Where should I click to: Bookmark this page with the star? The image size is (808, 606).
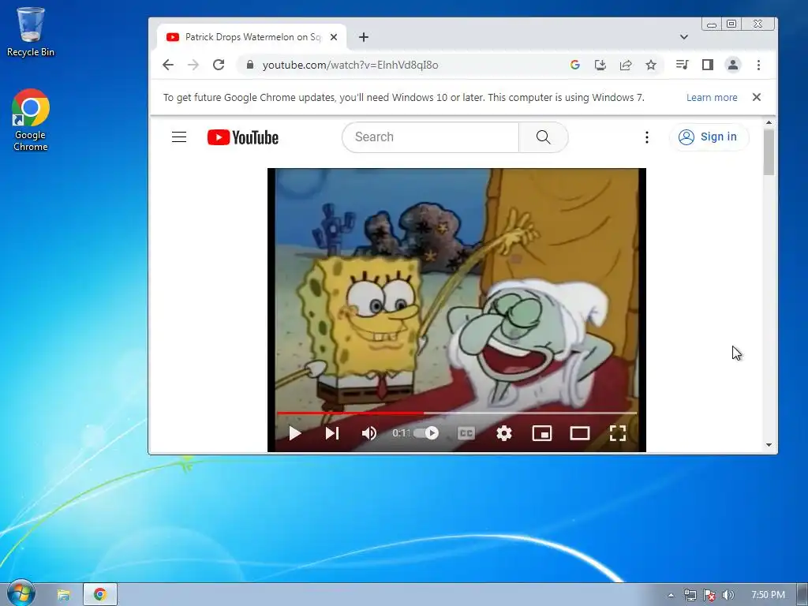[x=651, y=65]
